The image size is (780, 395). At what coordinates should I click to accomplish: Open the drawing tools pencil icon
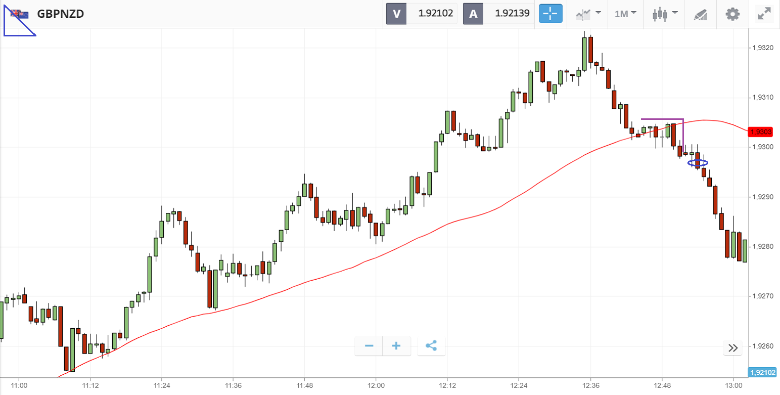pos(700,14)
